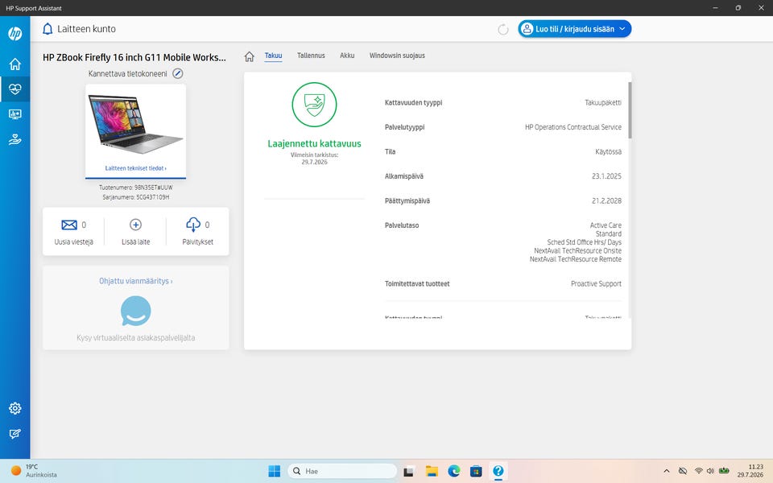Open the Windows Start button
The image size is (773, 483).
274,471
